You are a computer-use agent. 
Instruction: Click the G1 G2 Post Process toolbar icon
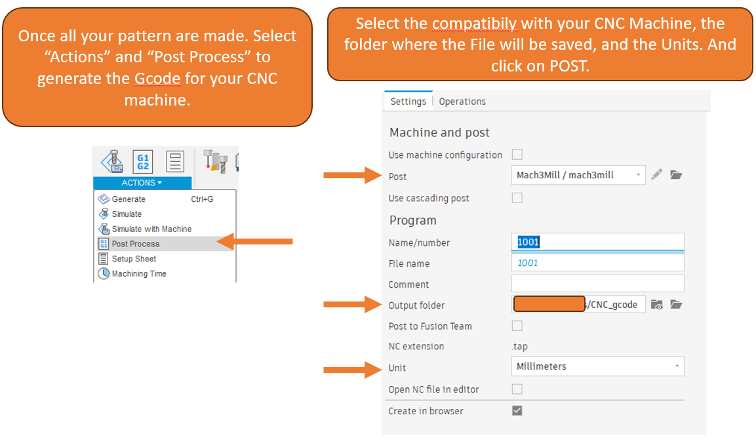pos(143,161)
